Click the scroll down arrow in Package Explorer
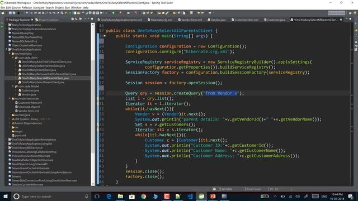Screen dimensions: 358x201 pyautogui.click(x=93, y=184)
